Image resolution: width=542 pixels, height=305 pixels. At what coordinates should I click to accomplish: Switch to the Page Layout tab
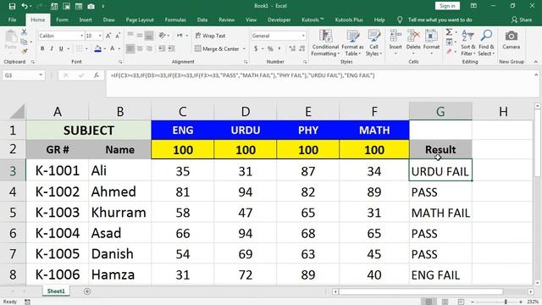[x=140, y=19]
